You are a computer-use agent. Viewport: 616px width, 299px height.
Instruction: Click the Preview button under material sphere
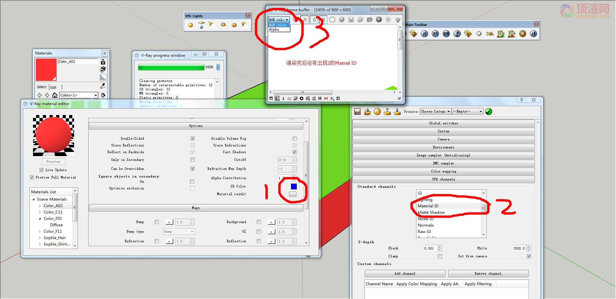(x=54, y=162)
